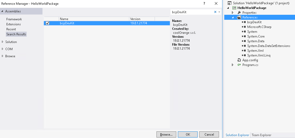Expand the Solution section

click(3, 42)
